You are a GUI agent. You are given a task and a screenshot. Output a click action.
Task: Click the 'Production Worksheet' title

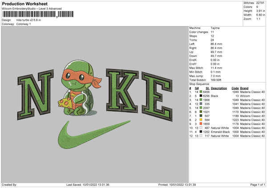24,4
